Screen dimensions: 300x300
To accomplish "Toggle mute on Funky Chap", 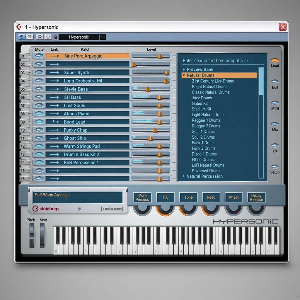I will 39,130.
